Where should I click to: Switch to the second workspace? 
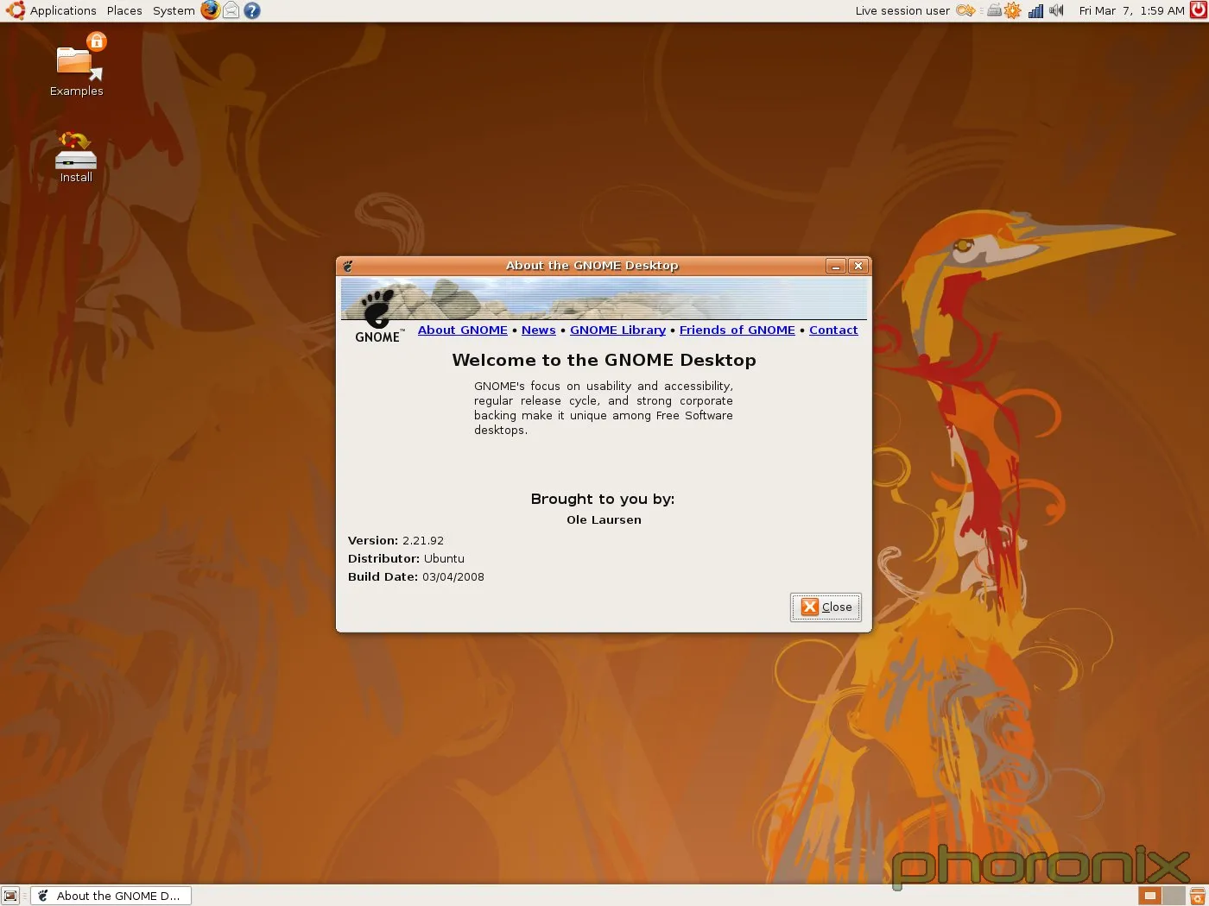click(x=1174, y=896)
